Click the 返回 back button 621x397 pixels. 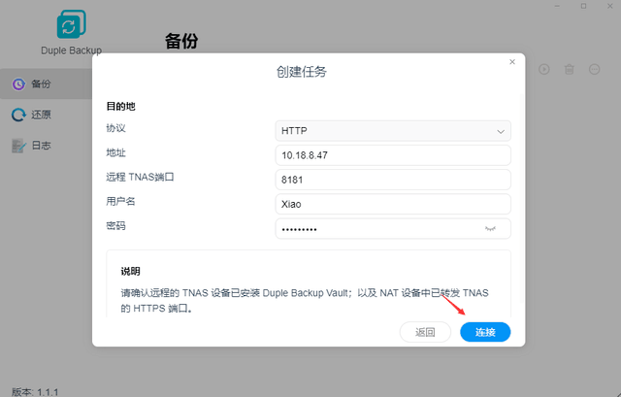[425, 332]
